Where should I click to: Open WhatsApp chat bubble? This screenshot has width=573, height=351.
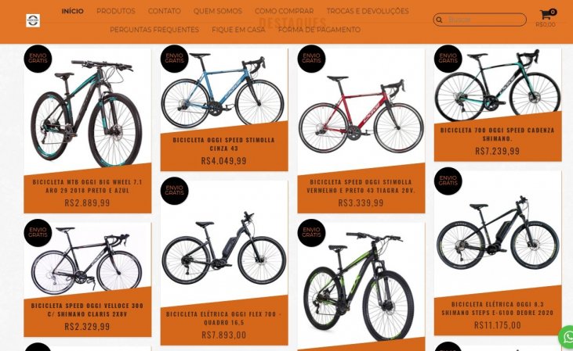(567, 336)
